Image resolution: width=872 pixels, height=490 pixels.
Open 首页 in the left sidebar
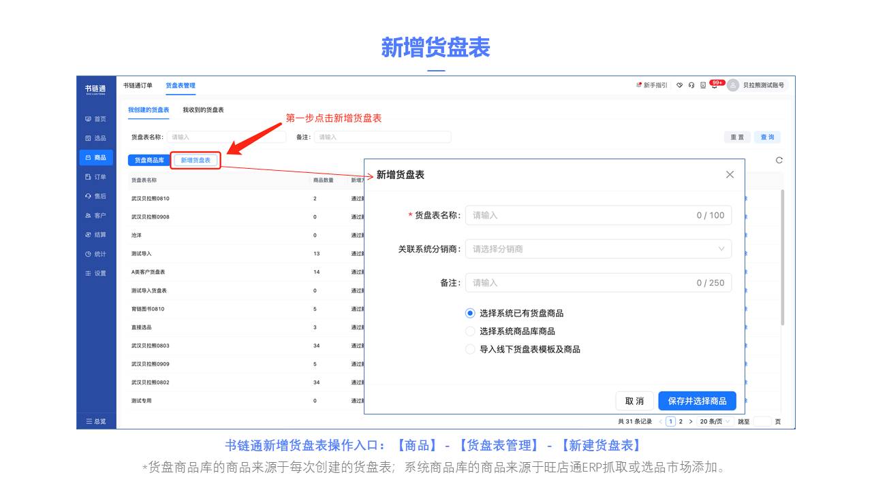(95, 118)
